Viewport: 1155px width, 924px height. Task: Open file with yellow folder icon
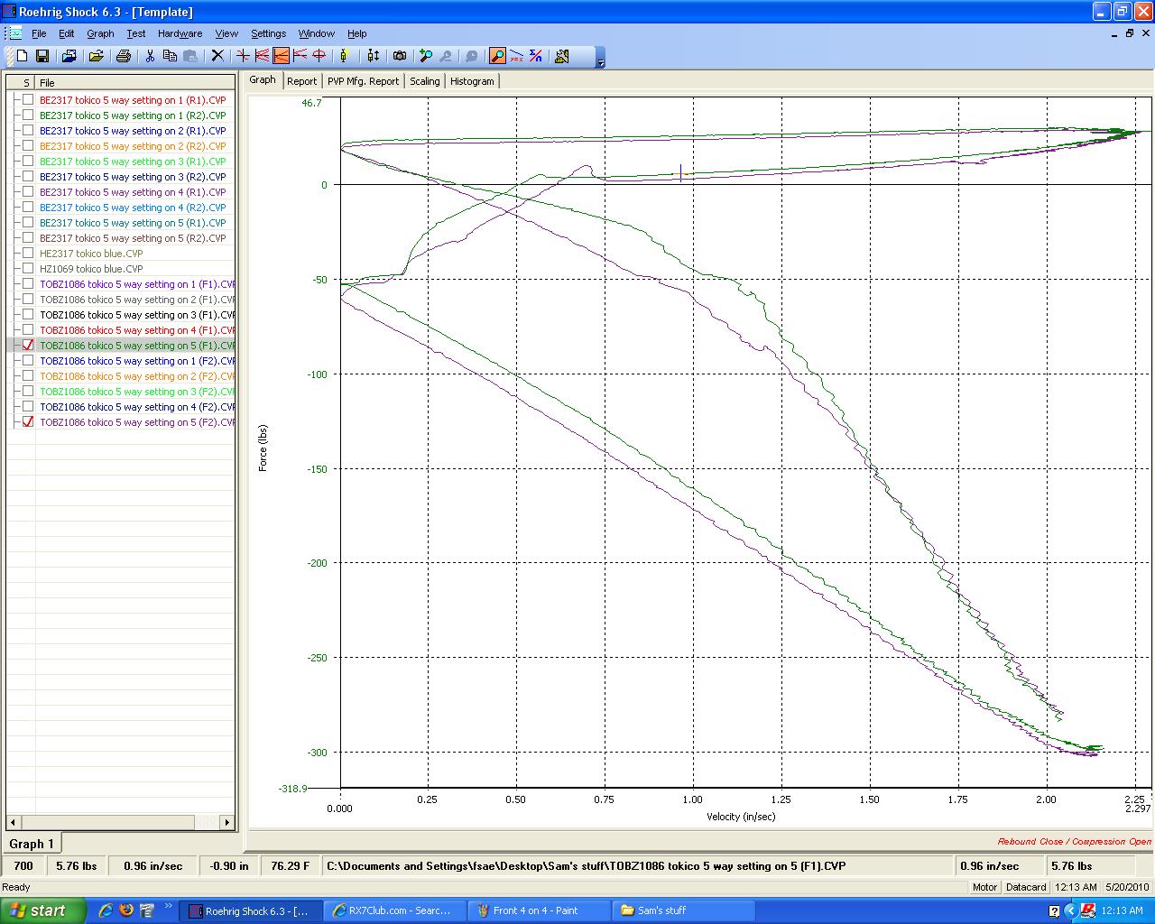[96, 56]
